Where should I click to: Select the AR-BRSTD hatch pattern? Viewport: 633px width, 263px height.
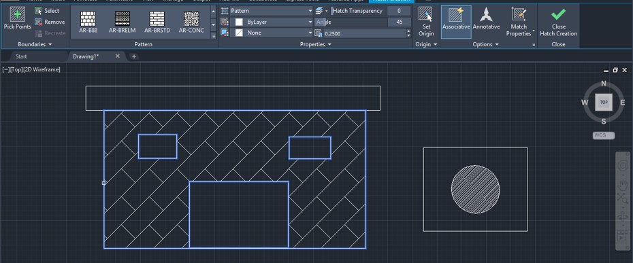tap(157, 22)
